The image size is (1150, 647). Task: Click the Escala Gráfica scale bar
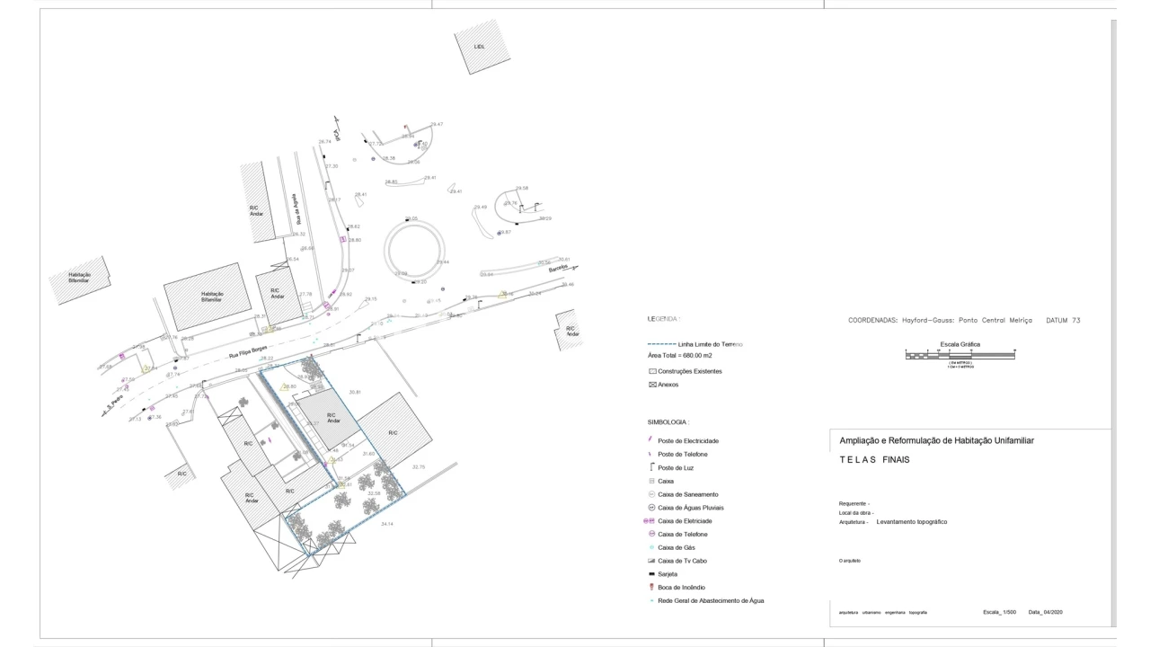960,355
